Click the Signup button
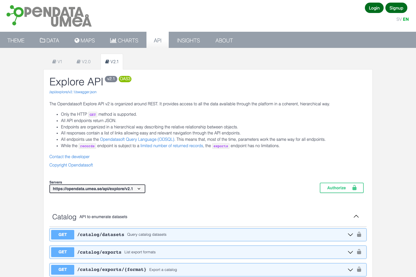This screenshot has width=416, height=277. point(396,8)
